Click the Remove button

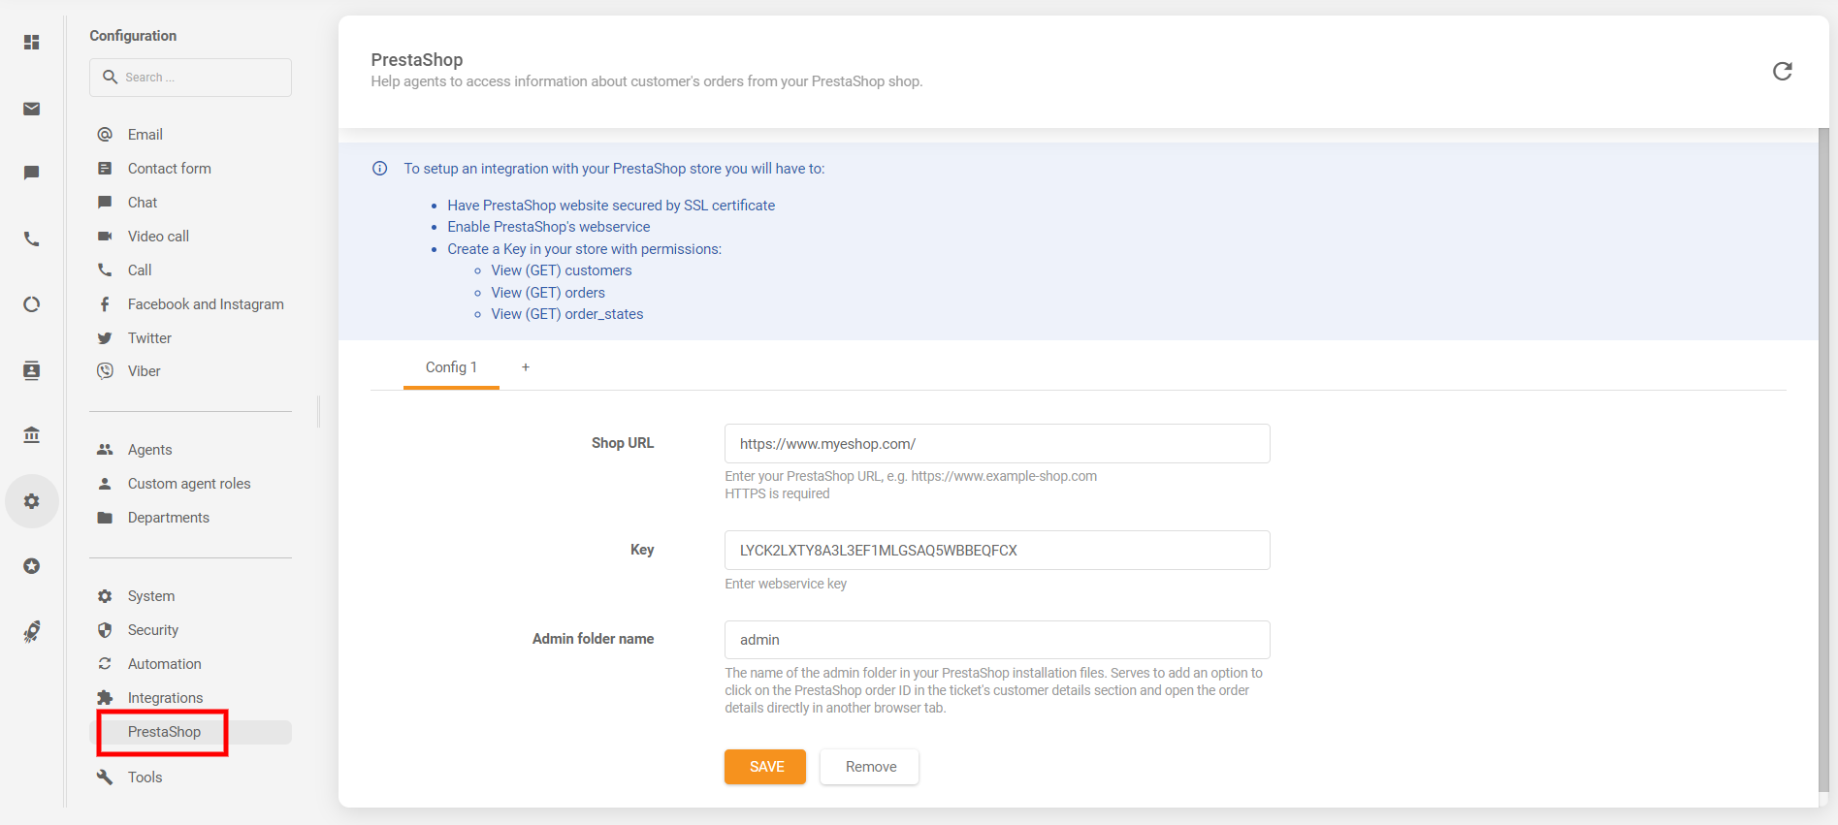click(x=870, y=767)
